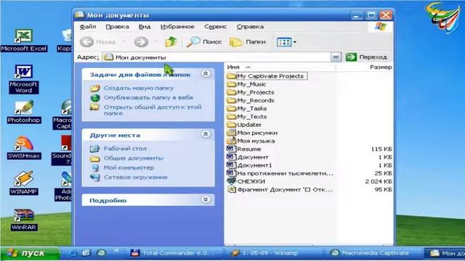Open the Файл menu
Image resolution: width=465 pixels, height=261 pixels.
(x=88, y=27)
